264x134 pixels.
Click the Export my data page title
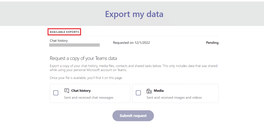[134, 14]
